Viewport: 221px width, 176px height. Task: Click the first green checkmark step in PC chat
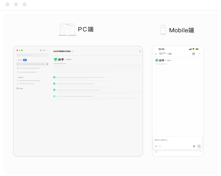(x=54, y=77)
